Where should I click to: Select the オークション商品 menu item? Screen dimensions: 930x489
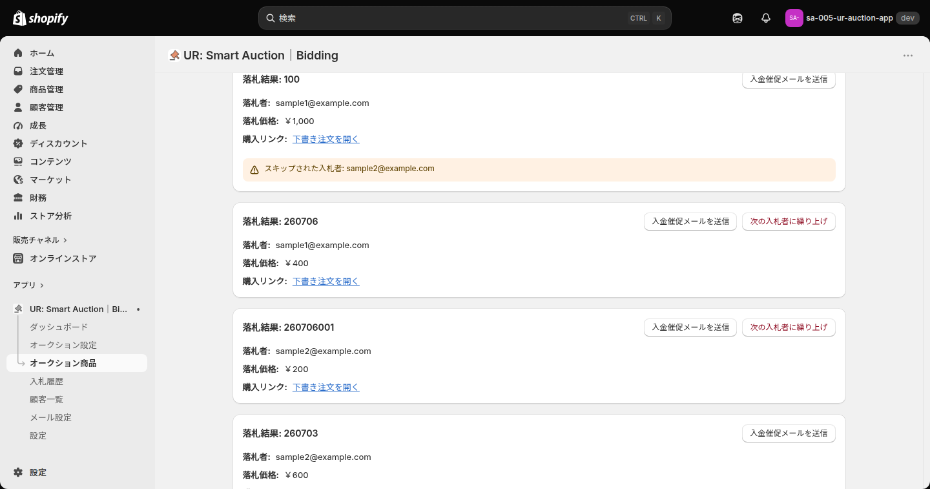(x=77, y=363)
